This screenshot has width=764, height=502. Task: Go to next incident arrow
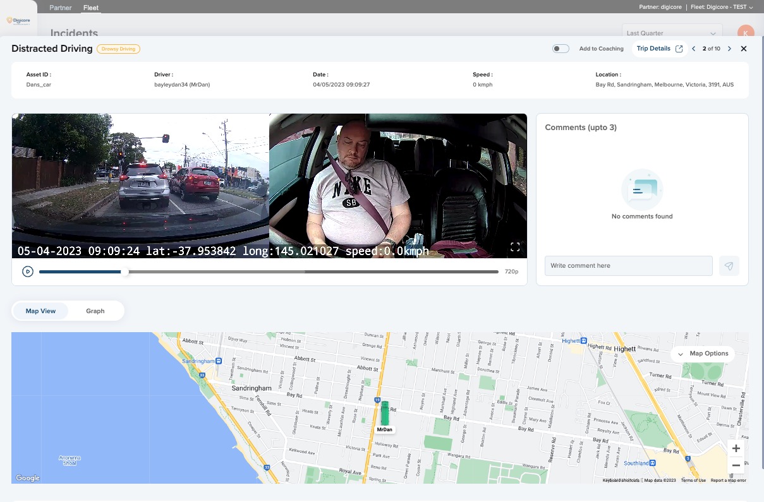point(729,49)
